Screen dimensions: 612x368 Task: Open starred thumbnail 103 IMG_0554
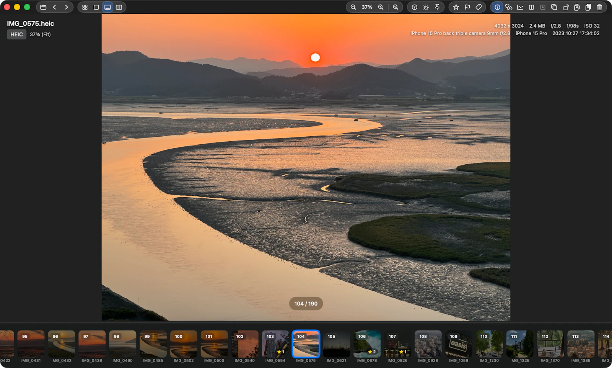click(275, 344)
